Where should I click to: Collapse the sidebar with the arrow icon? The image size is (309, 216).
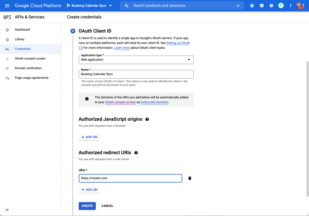point(7,210)
